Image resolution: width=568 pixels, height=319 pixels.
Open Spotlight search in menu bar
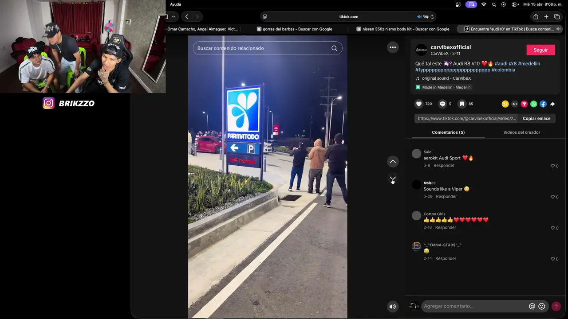[494, 4]
